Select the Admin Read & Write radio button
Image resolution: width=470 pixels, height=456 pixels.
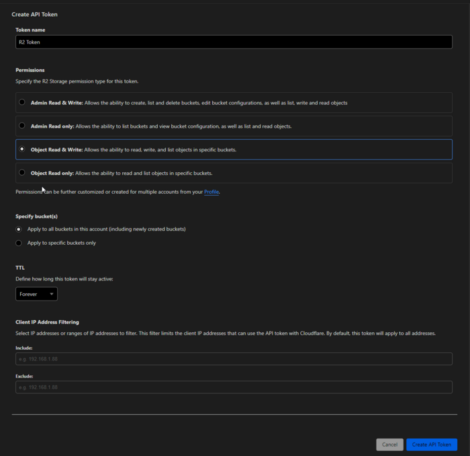click(22, 102)
